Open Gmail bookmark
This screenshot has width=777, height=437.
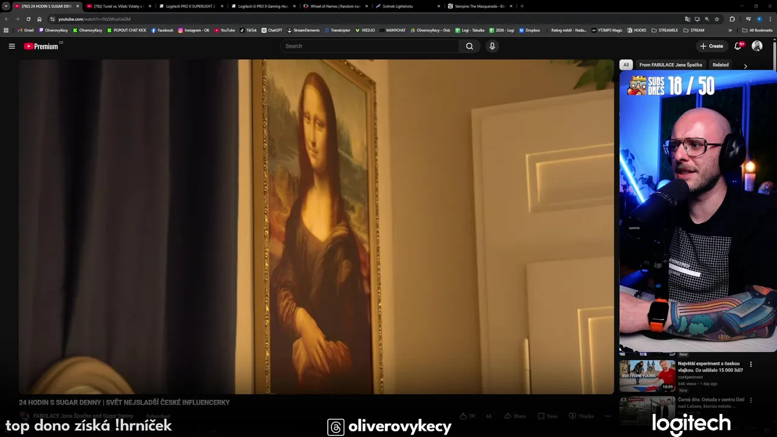(26, 30)
